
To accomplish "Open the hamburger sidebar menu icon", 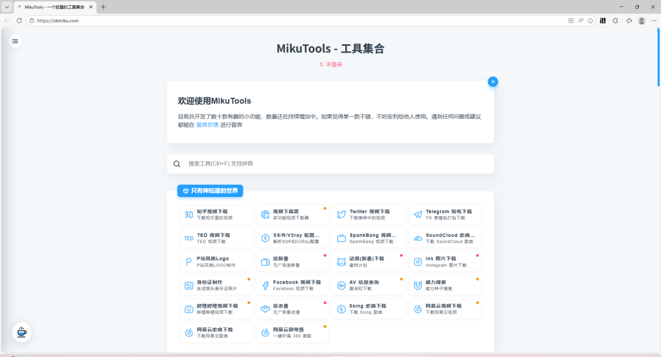I will click(x=15, y=41).
